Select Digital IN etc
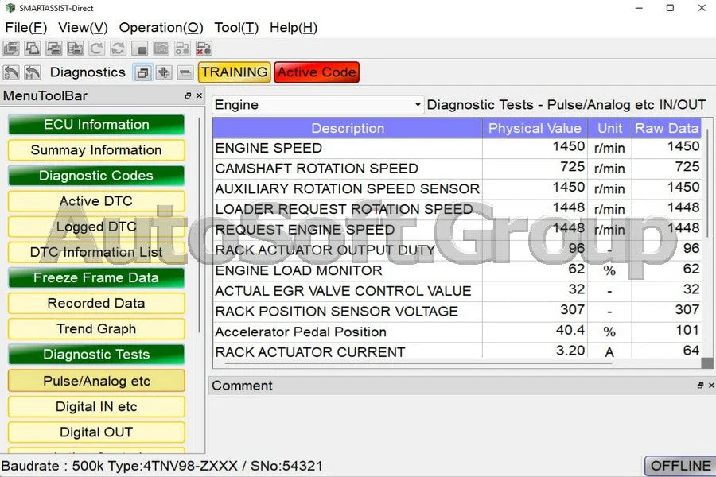Screen dimensions: 716x477 [x=96, y=407]
